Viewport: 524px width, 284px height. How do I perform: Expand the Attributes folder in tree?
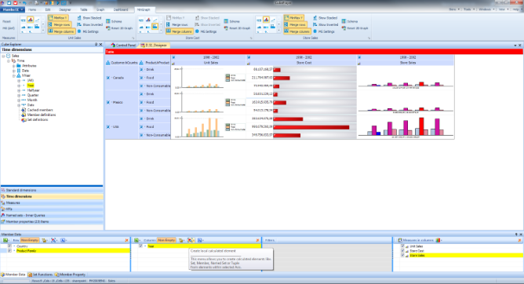(14, 66)
